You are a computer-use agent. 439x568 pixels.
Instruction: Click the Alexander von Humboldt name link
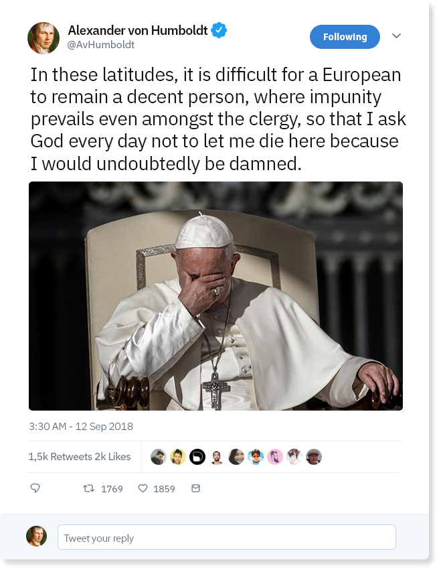(137, 30)
